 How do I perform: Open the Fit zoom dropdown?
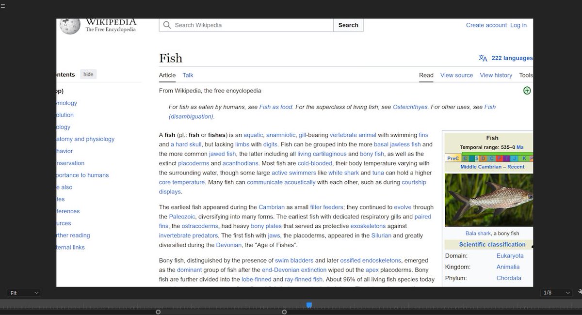(23, 293)
